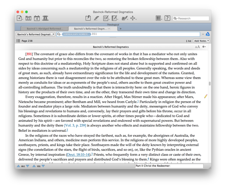The height and width of the screenshot is (189, 226).
Task: Open the Edit User Tool icon
Action: coord(115,18)
